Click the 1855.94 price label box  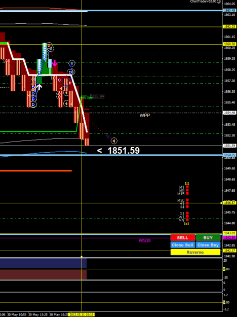point(97,96)
